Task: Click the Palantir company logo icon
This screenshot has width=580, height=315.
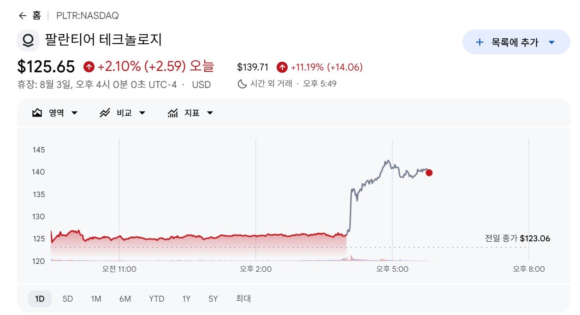Action: point(28,41)
